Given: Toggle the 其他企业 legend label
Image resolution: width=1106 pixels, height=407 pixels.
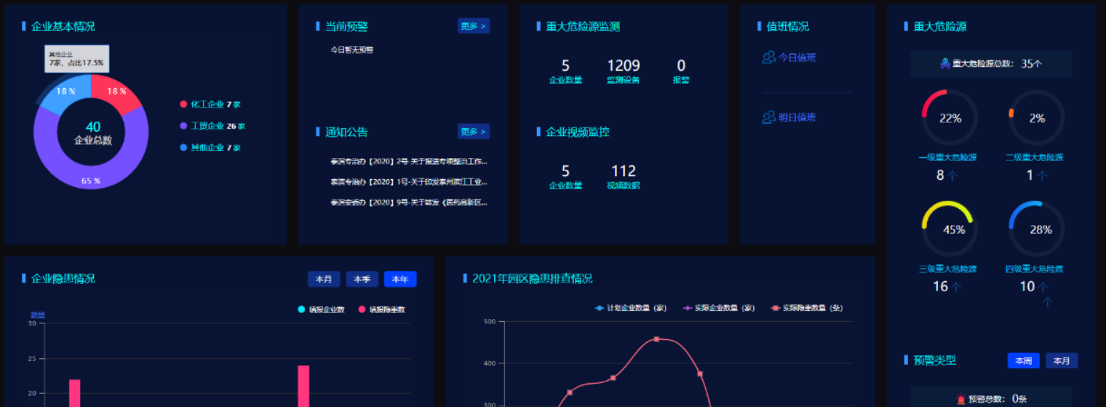Looking at the screenshot, I should pyautogui.click(x=215, y=148).
